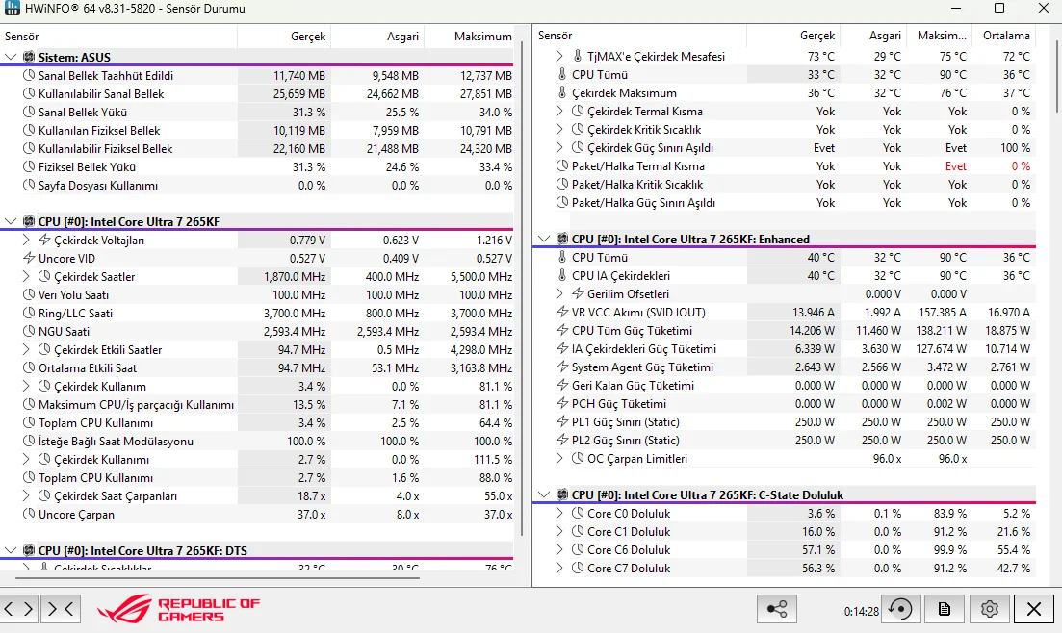Select the İsteğe Bağlı Saat Modülasyonu row
Screen dimensions: 1062x633
257,441
